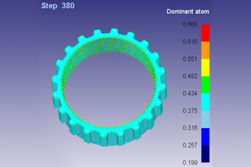251x167 pixels.
Task: Select the cyan legend color band
Action: (x=205, y=102)
